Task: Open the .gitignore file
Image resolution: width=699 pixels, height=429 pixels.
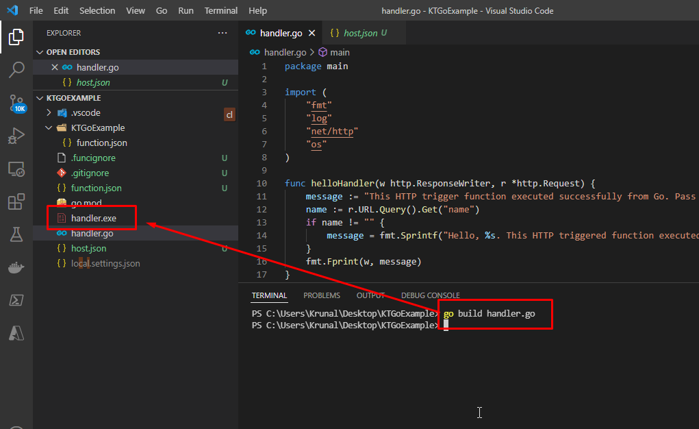Action: pyautogui.click(x=136, y=173)
